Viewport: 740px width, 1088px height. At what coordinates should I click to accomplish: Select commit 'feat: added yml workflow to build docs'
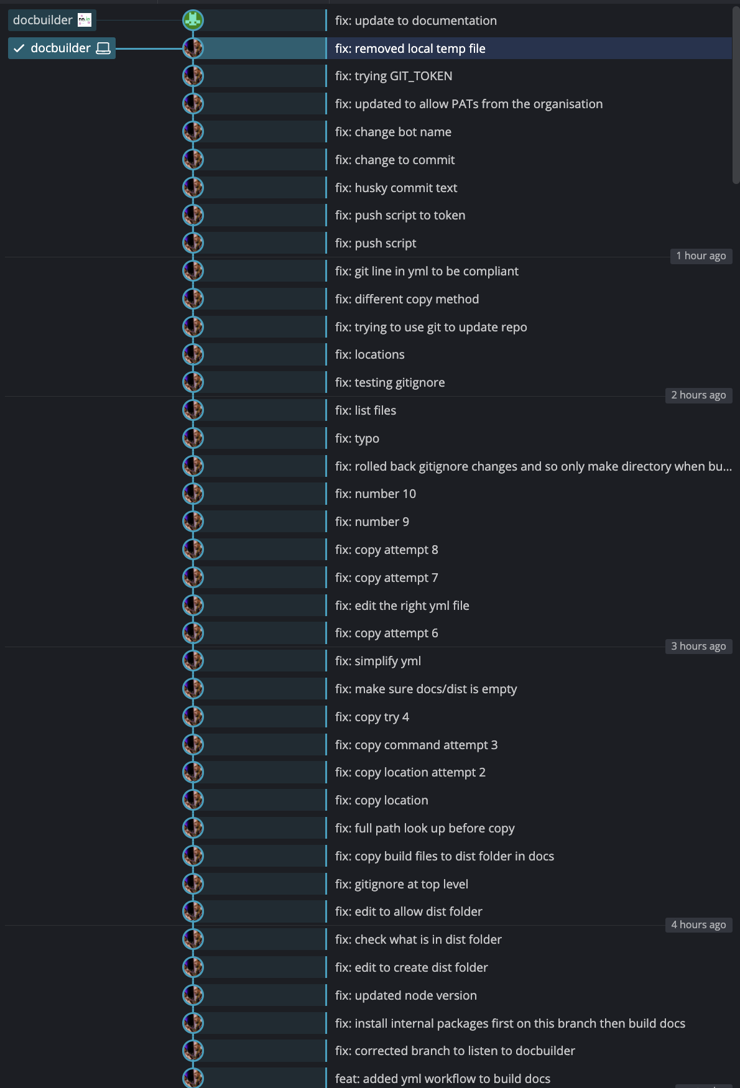pyautogui.click(x=442, y=1079)
